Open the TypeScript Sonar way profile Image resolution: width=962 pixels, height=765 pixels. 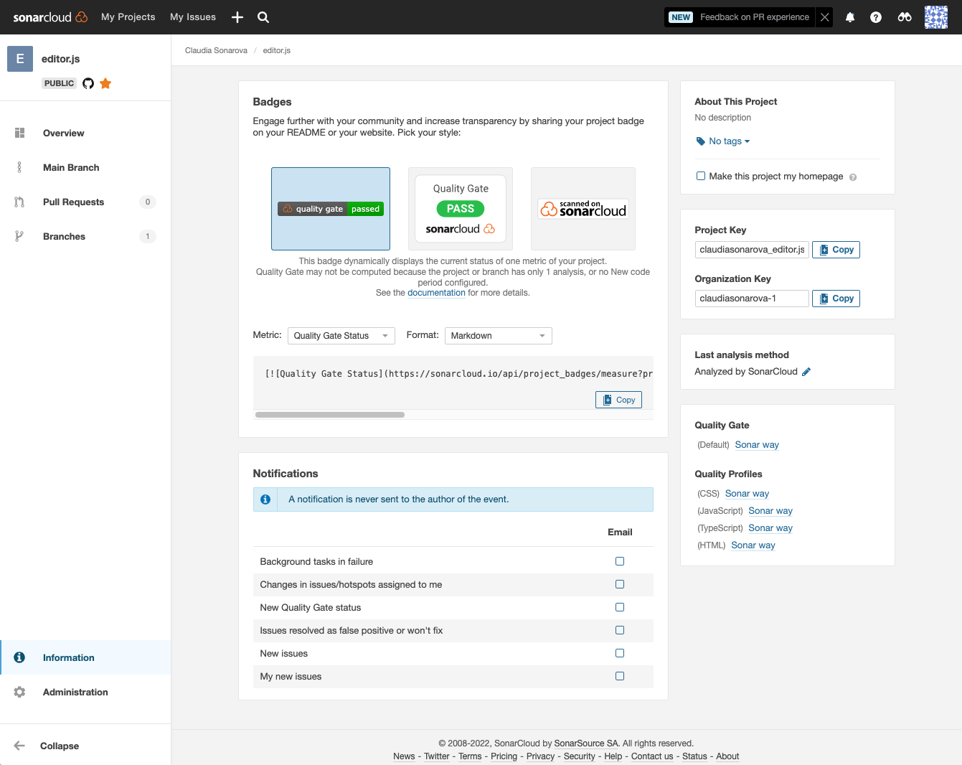click(770, 528)
